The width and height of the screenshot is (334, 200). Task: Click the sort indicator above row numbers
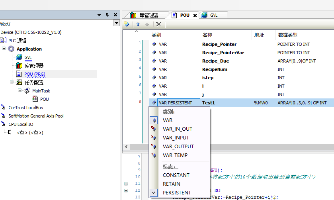pyautogui.click(x=136, y=31)
